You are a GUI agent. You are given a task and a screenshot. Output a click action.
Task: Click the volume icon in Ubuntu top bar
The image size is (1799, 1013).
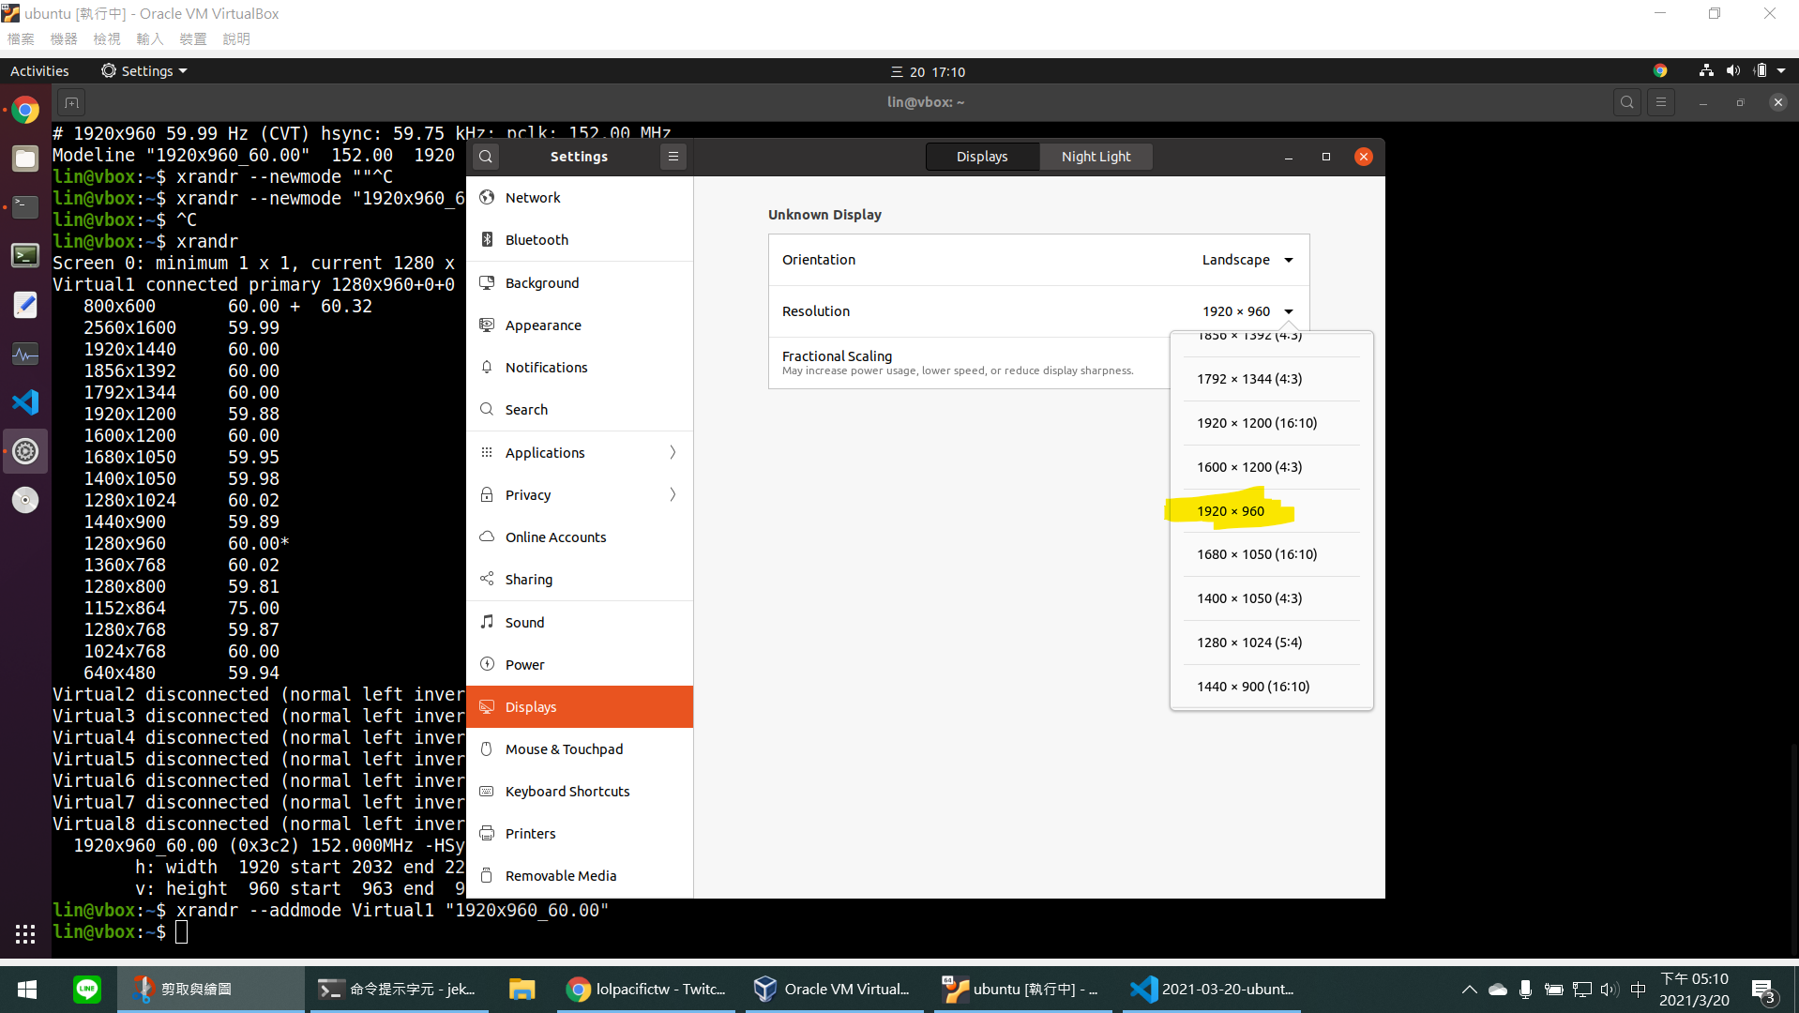[x=1732, y=71]
